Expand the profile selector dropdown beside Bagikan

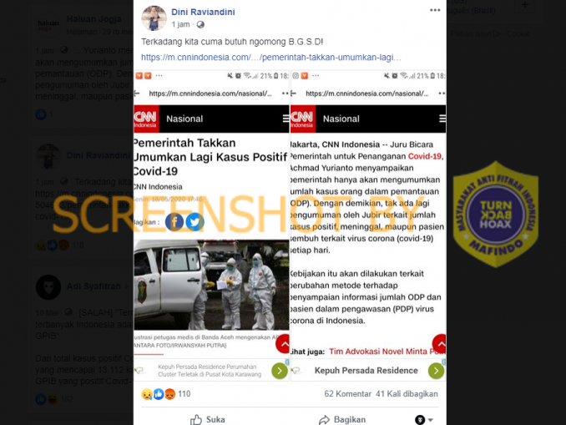(x=424, y=420)
